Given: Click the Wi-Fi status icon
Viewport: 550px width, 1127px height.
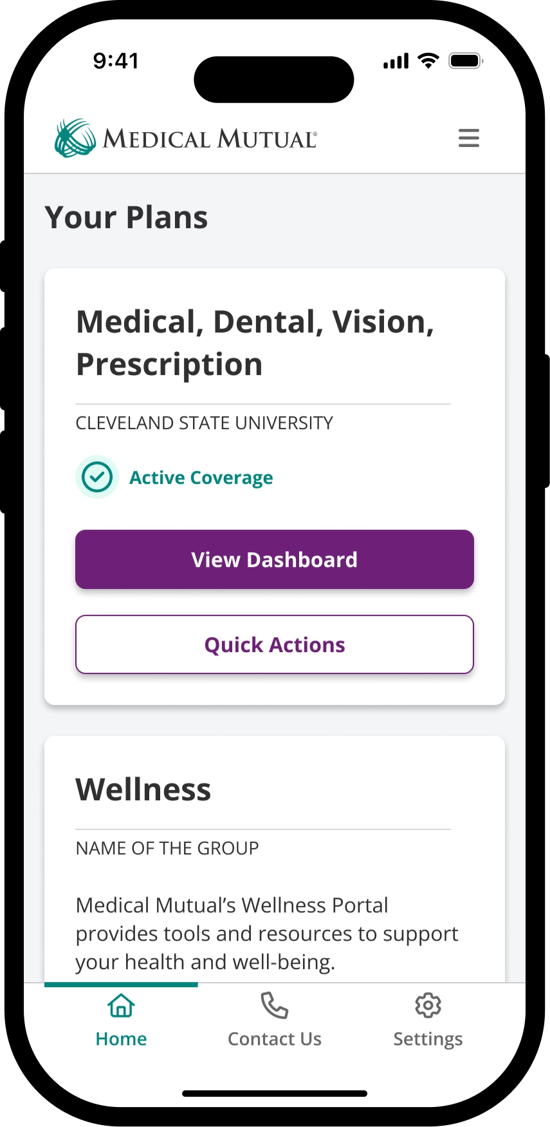Looking at the screenshot, I should click(428, 61).
